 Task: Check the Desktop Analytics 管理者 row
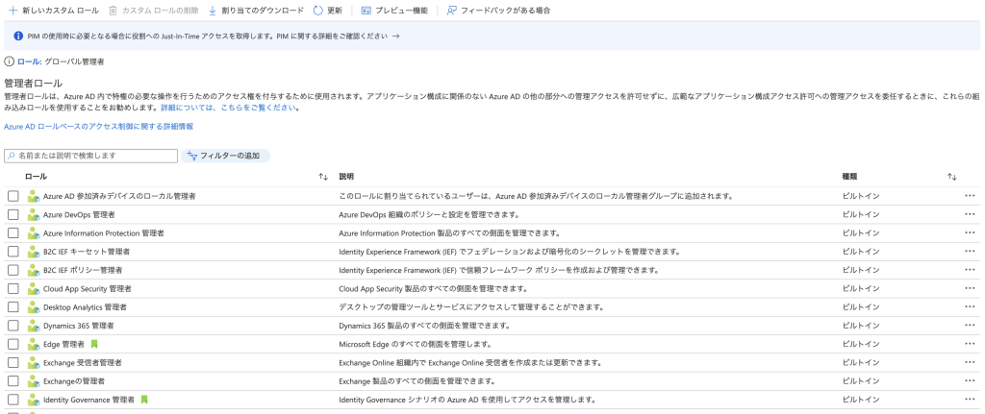point(13,308)
